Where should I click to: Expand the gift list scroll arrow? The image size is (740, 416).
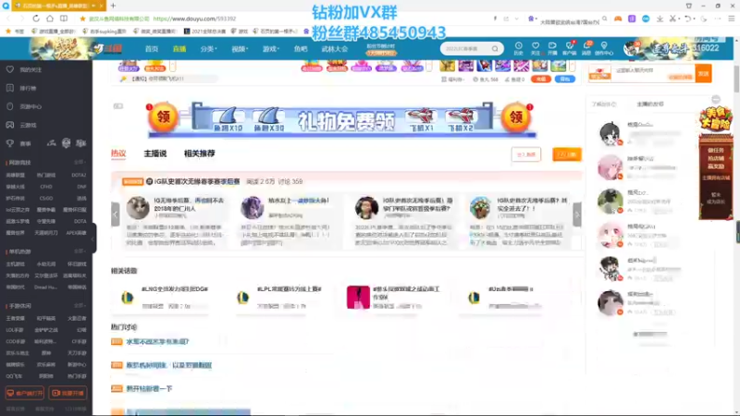click(572, 66)
